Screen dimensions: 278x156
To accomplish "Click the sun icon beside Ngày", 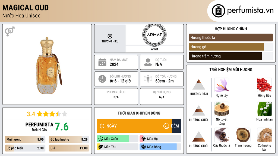I will pyautogui.click(x=102, y=126).
